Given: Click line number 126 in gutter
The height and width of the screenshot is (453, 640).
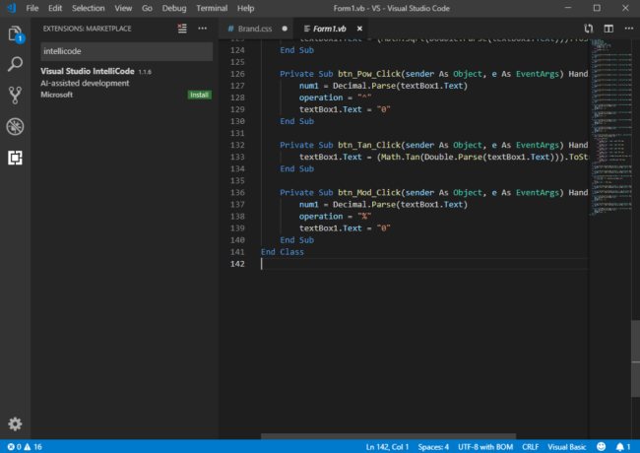Looking at the screenshot, I should [x=237, y=74].
